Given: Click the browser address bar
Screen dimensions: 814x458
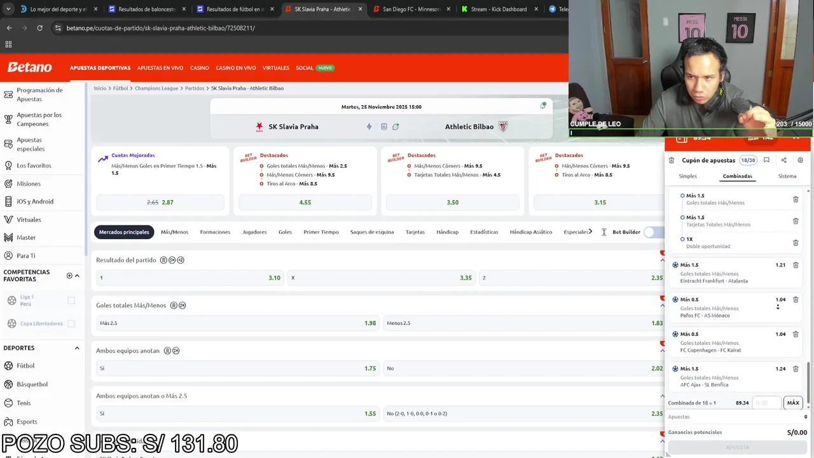Looking at the screenshot, I should coord(305,28).
